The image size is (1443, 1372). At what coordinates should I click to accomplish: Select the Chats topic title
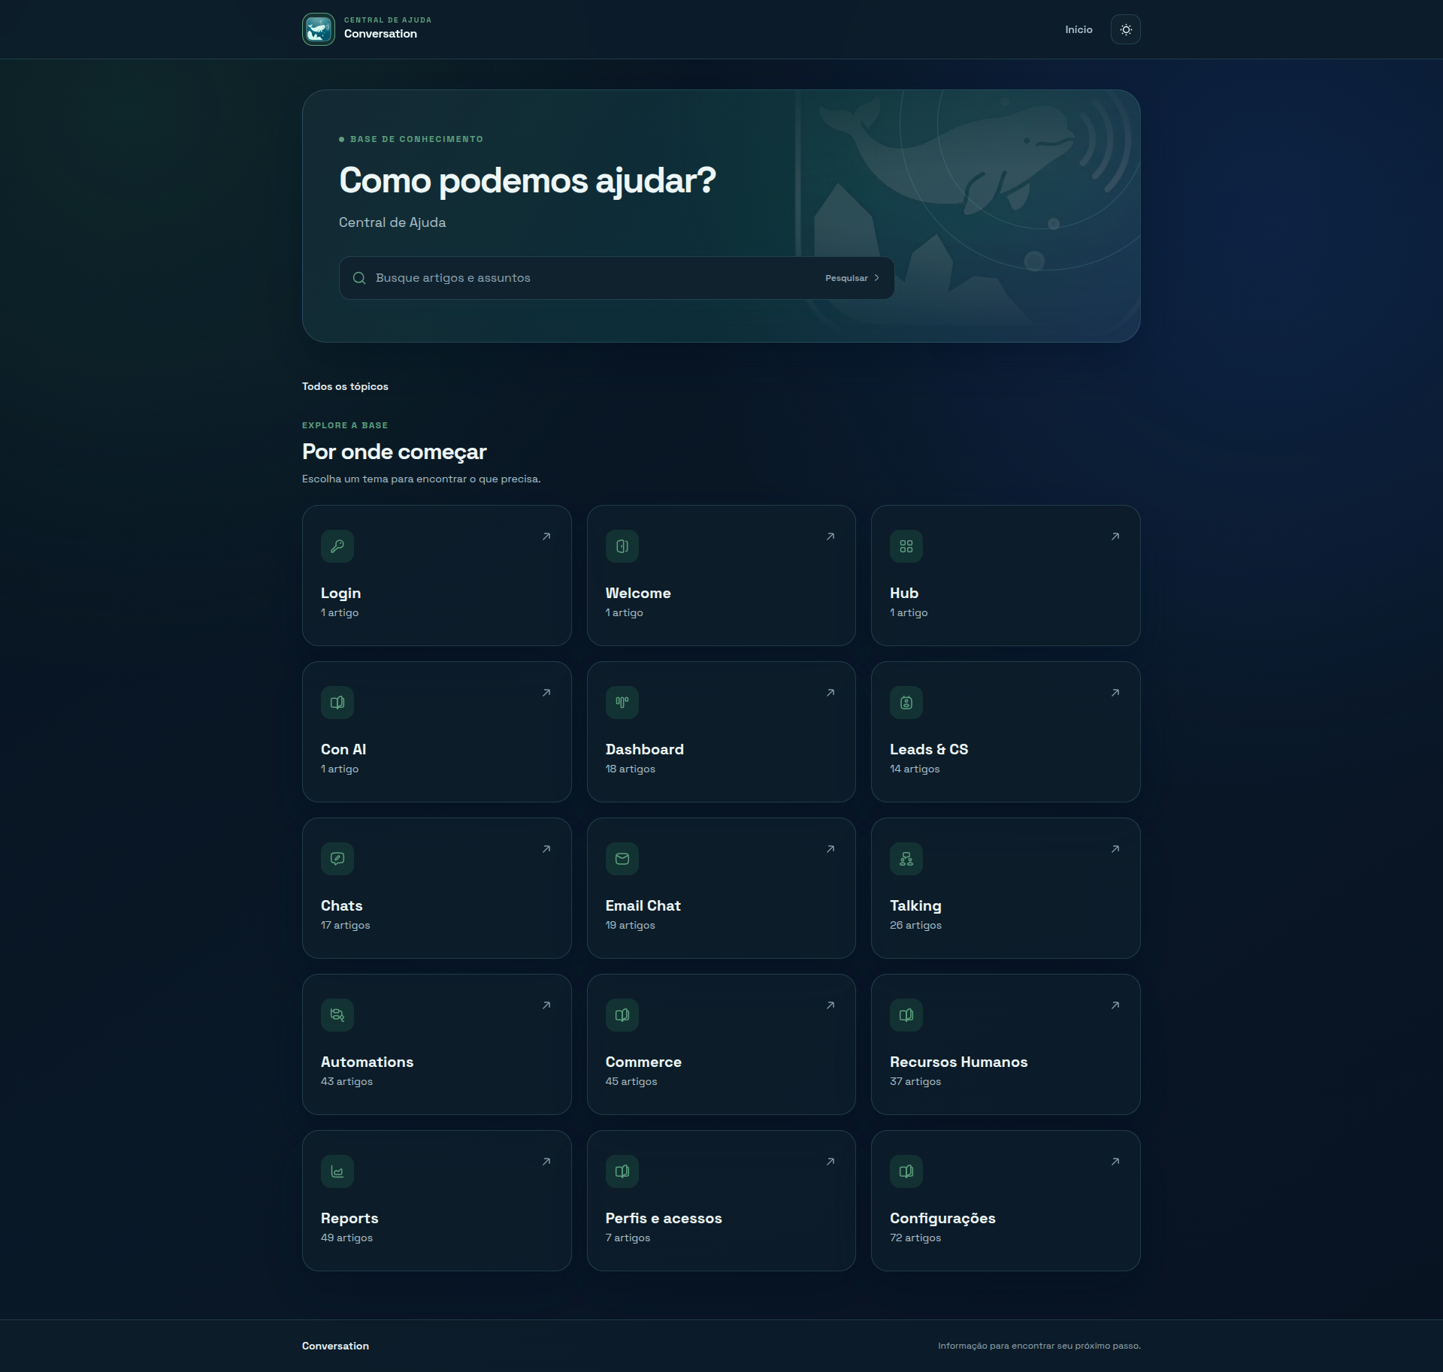pyautogui.click(x=342, y=905)
